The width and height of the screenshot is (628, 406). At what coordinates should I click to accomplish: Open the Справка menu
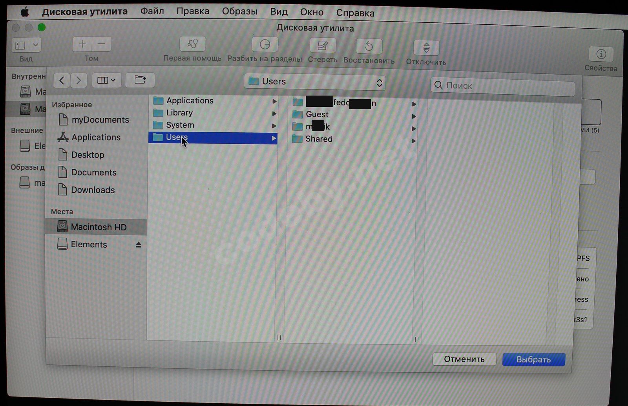(355, 13)
